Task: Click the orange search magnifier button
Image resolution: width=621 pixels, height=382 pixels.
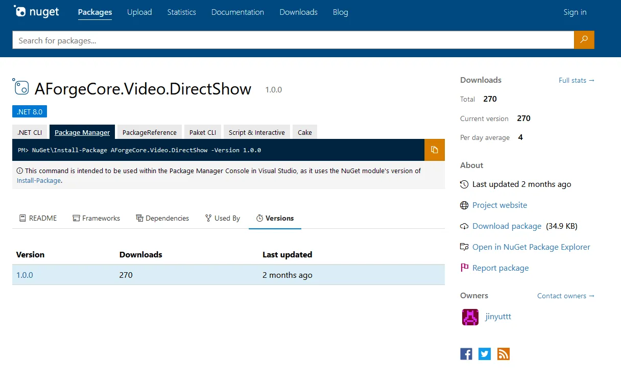Action: pos(584,40)
